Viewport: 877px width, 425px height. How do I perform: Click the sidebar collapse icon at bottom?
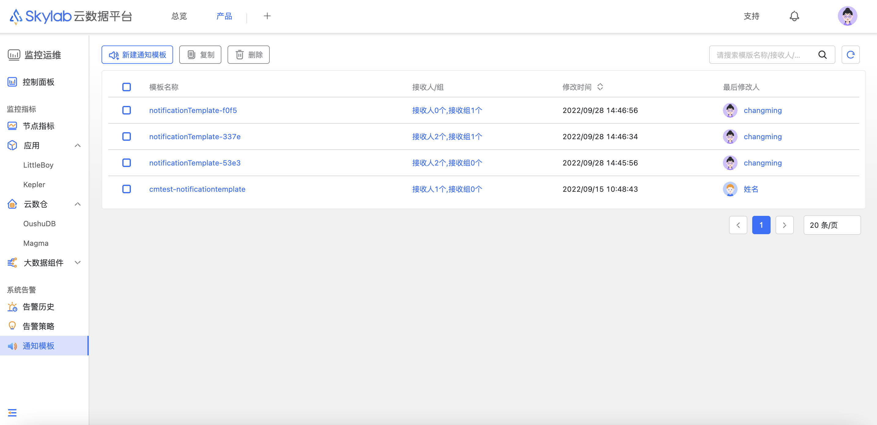pyautogui.click(x=12, y=412)
